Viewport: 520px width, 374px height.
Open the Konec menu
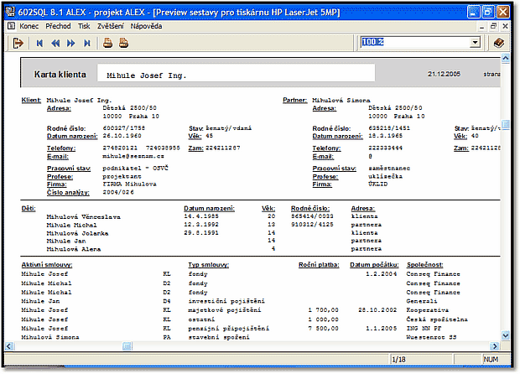point(29,26)
